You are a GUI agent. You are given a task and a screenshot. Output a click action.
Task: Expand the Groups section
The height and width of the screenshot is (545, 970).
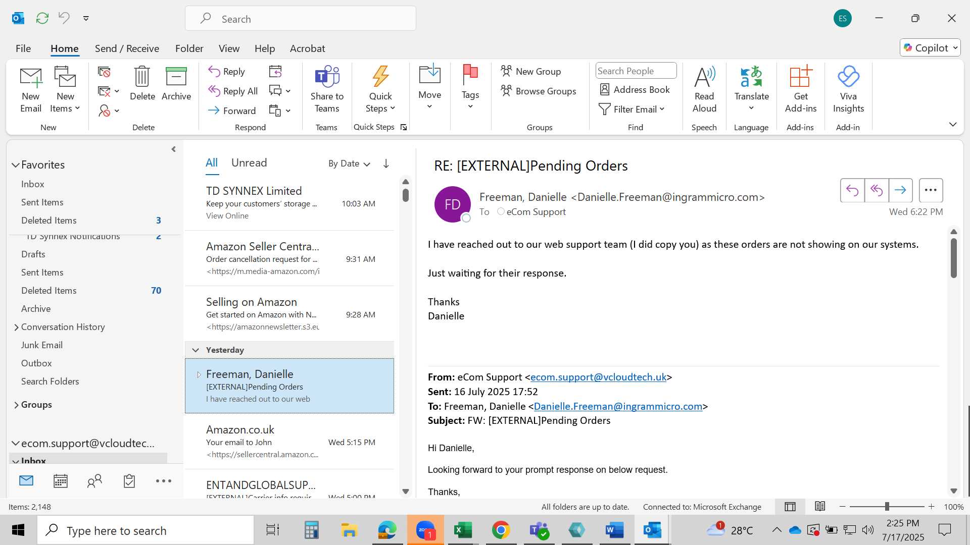click(16, 405)
